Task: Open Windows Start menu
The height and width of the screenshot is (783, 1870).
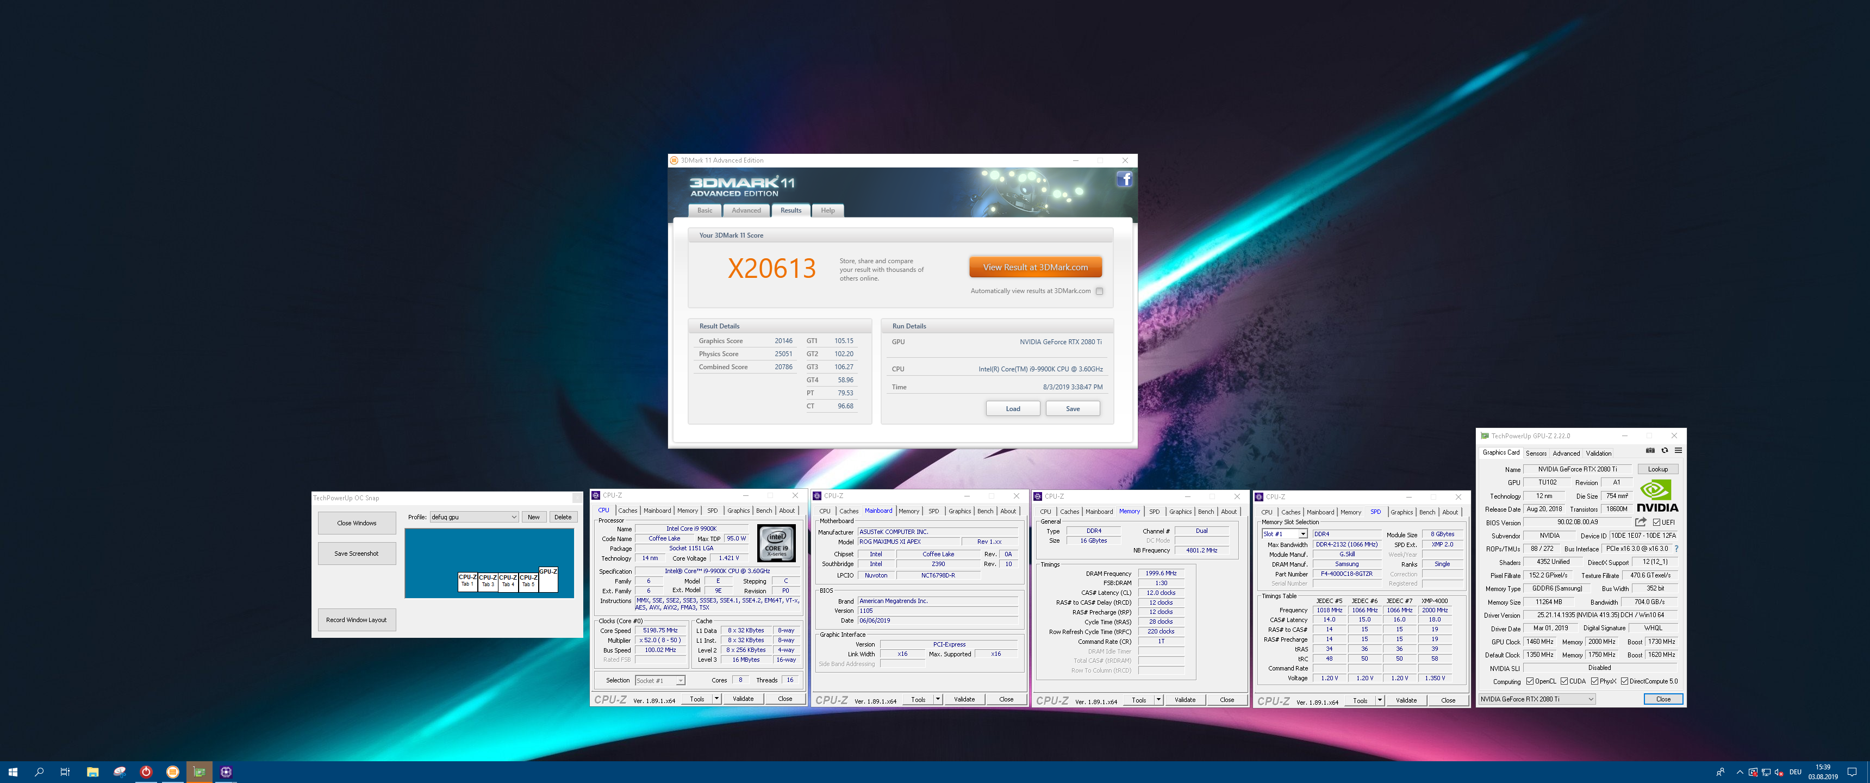Action: (13, 772)
